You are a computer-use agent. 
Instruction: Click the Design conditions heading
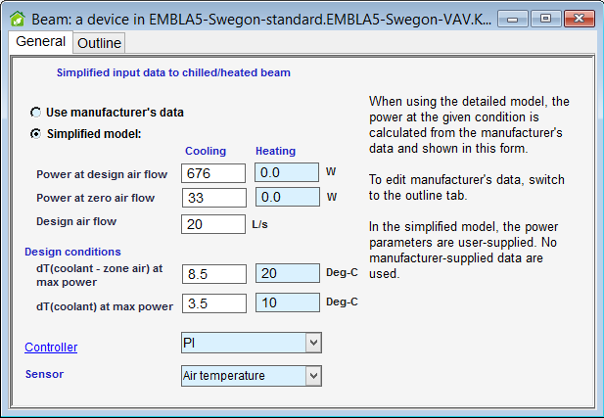pyautogui.click(x=72, y=252)
